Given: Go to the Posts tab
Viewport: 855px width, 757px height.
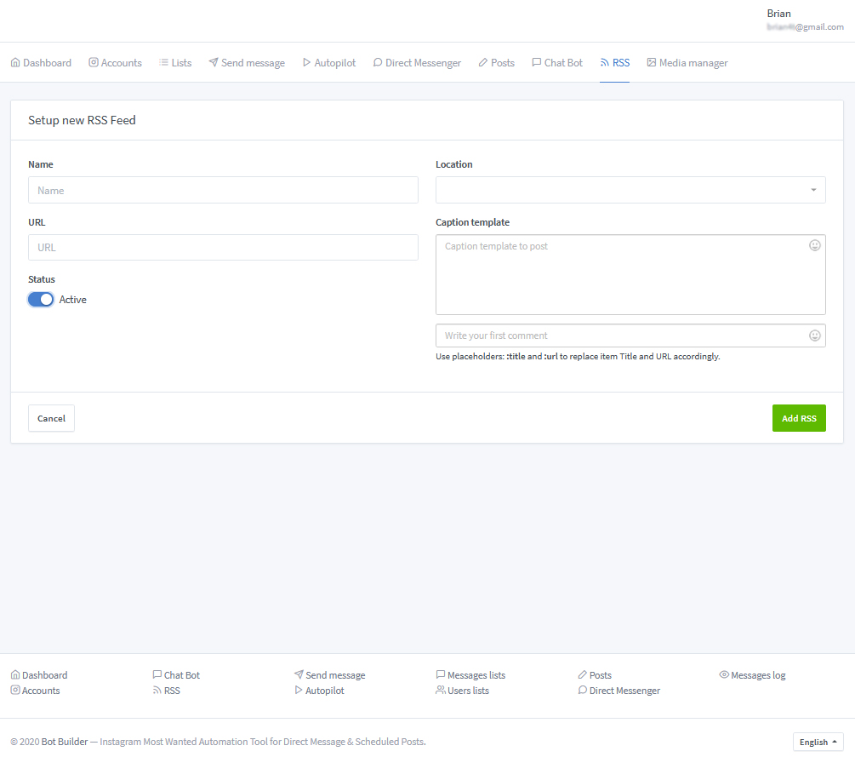Looking at the screenshot, I should tap(496, 63).
